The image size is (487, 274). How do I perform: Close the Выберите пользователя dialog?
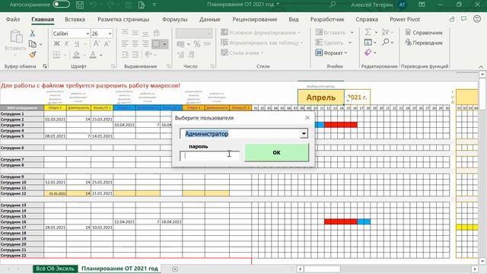click(307, 118)
